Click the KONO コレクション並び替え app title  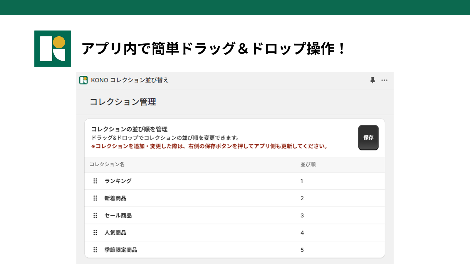pos(130,80)
